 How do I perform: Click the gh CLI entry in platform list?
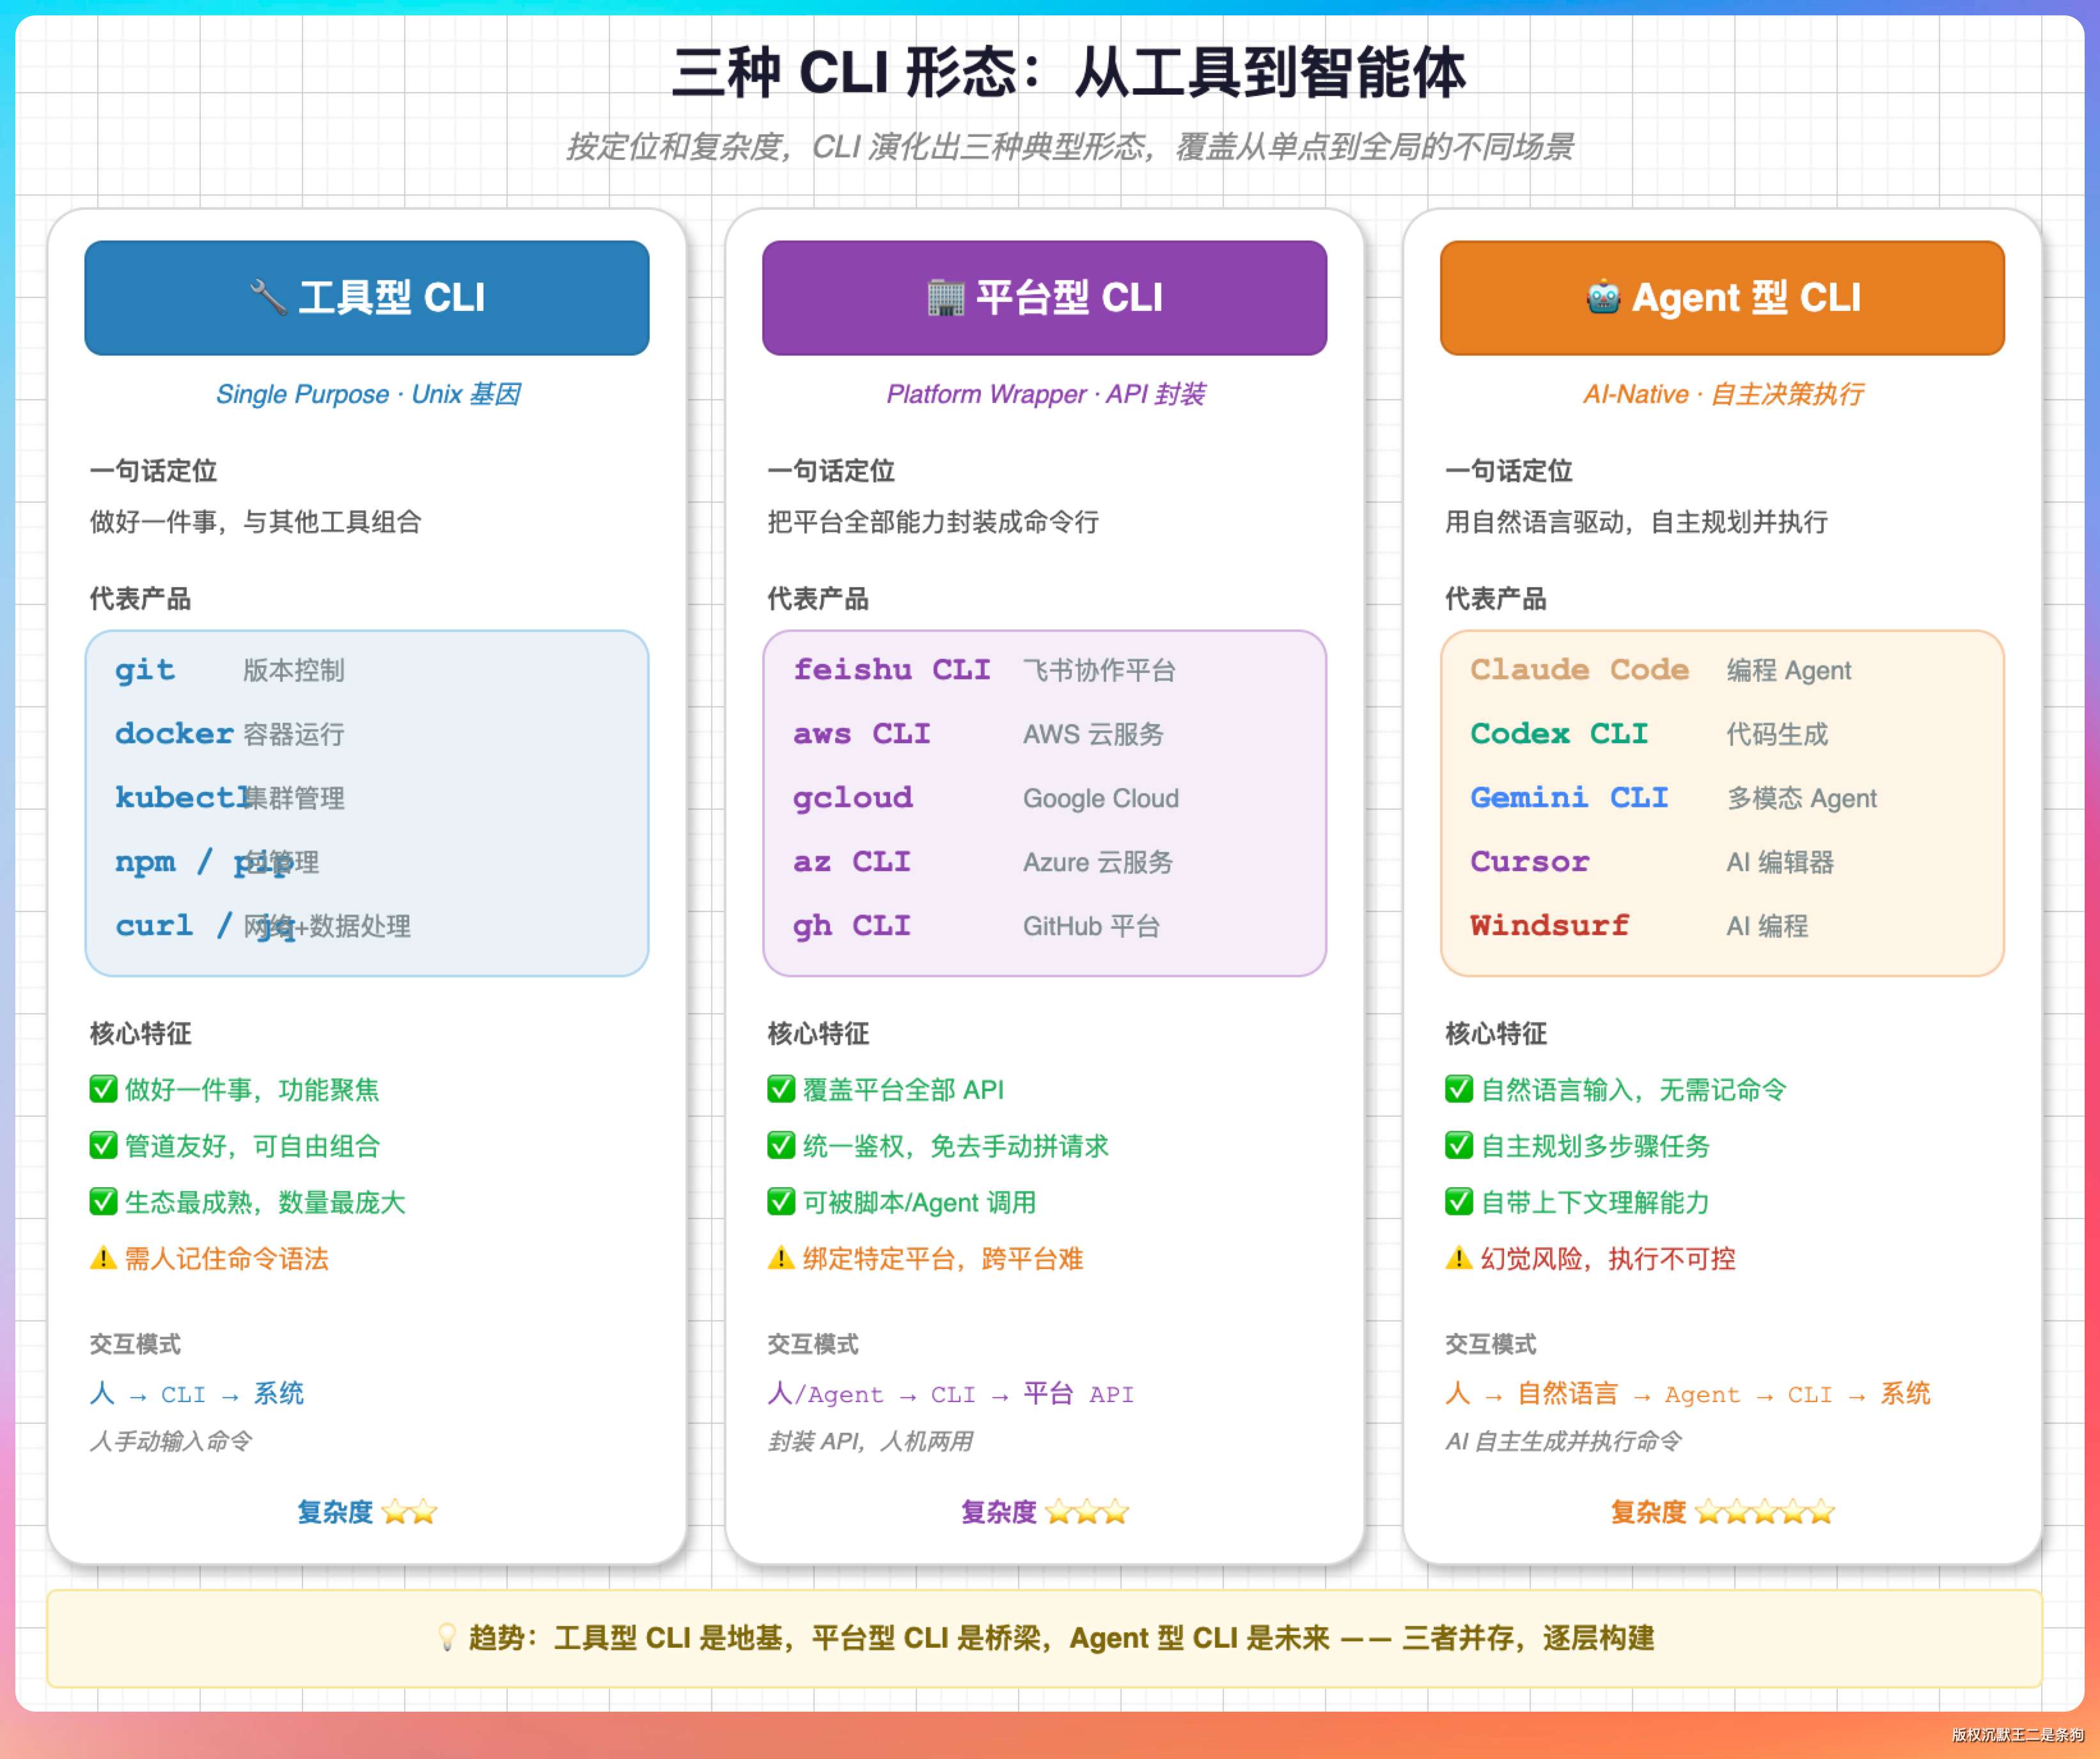coord(851,925)
